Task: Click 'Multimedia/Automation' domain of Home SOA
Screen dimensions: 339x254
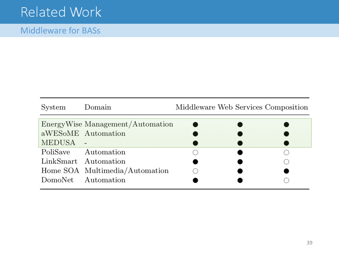Action: click(126, 171)
